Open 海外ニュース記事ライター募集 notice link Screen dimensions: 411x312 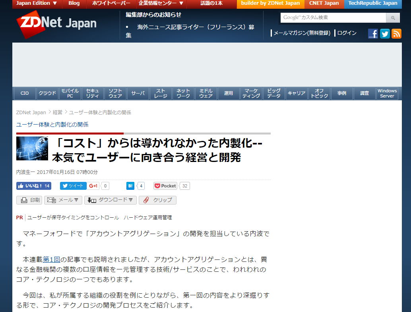[x=190, y=31]
